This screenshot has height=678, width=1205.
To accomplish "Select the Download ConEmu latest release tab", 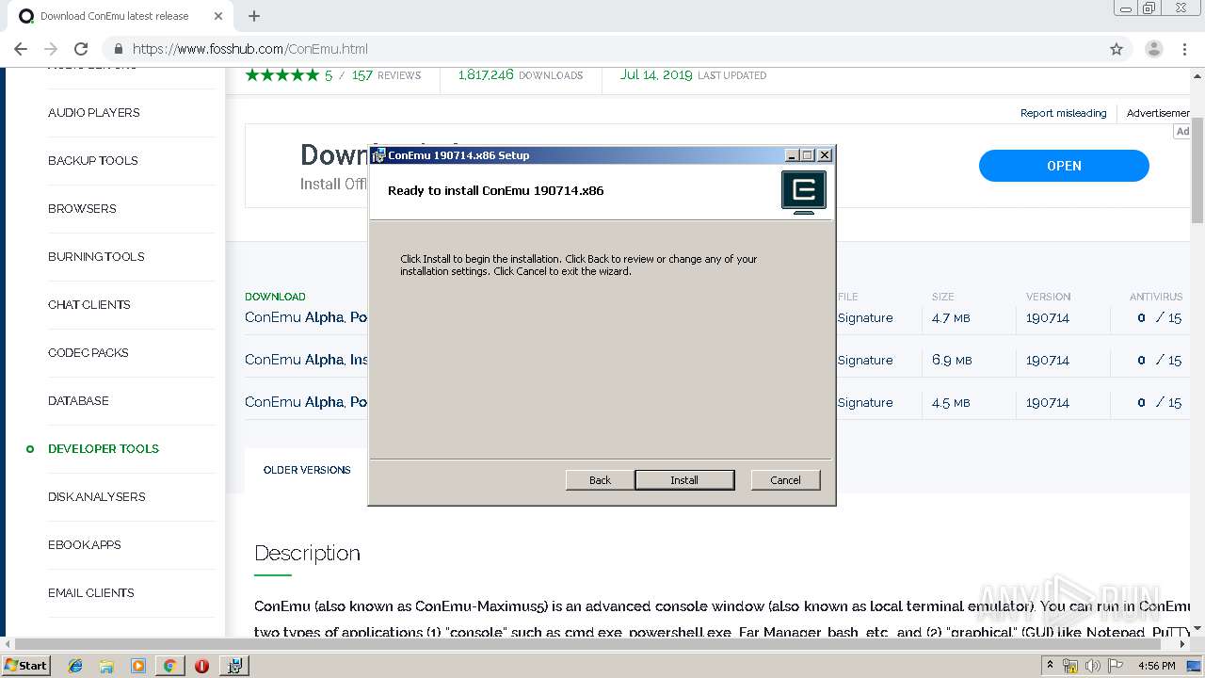I will tap(114, 16).
